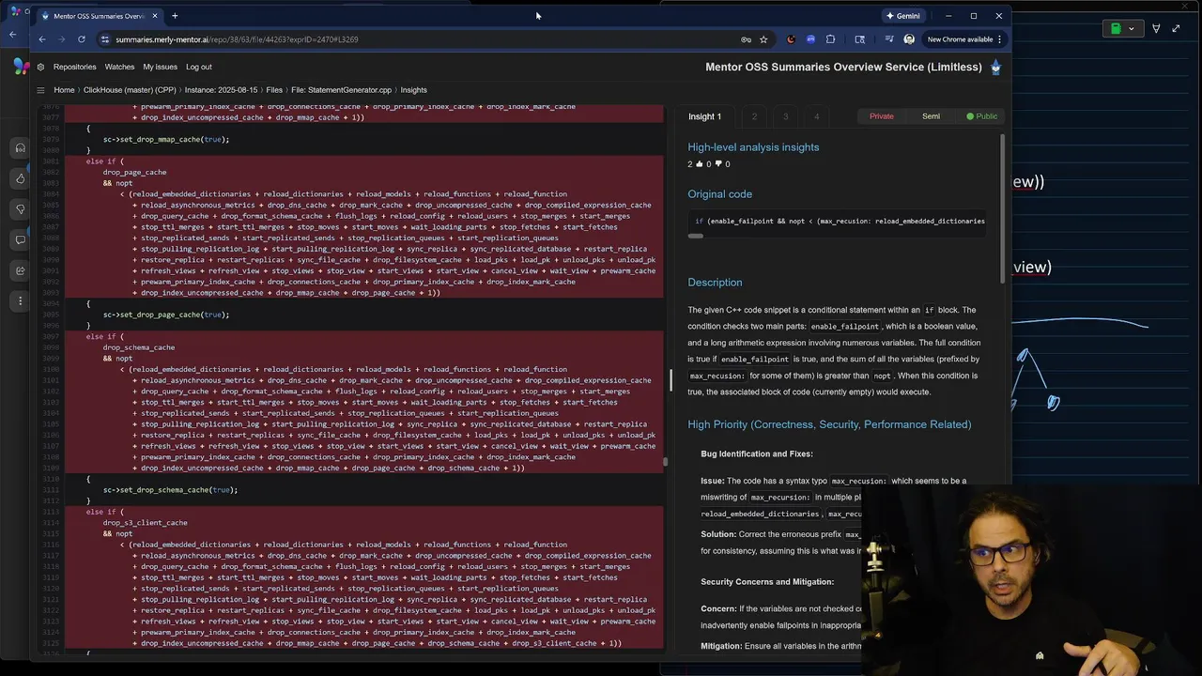This screenshot has width=1202, height=676.
Task: Click the thumbs up icon in left sidebar
Action: click(x=20, y=178)
